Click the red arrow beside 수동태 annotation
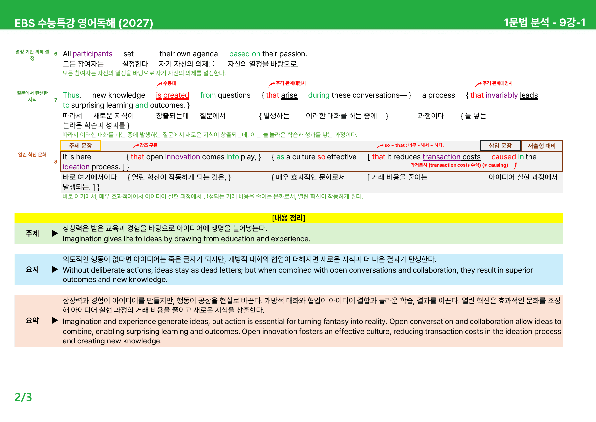596x422 pixels. pos(159,84)
